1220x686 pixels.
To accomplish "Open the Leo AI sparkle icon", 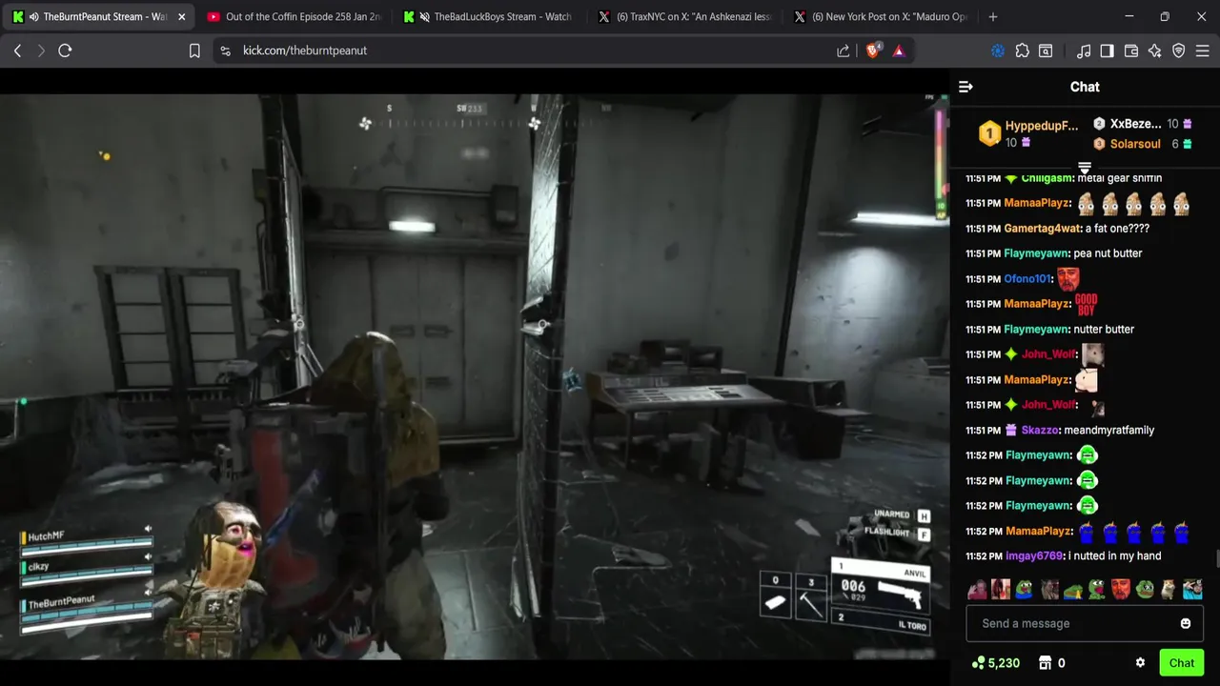I will pos(1155,50).
